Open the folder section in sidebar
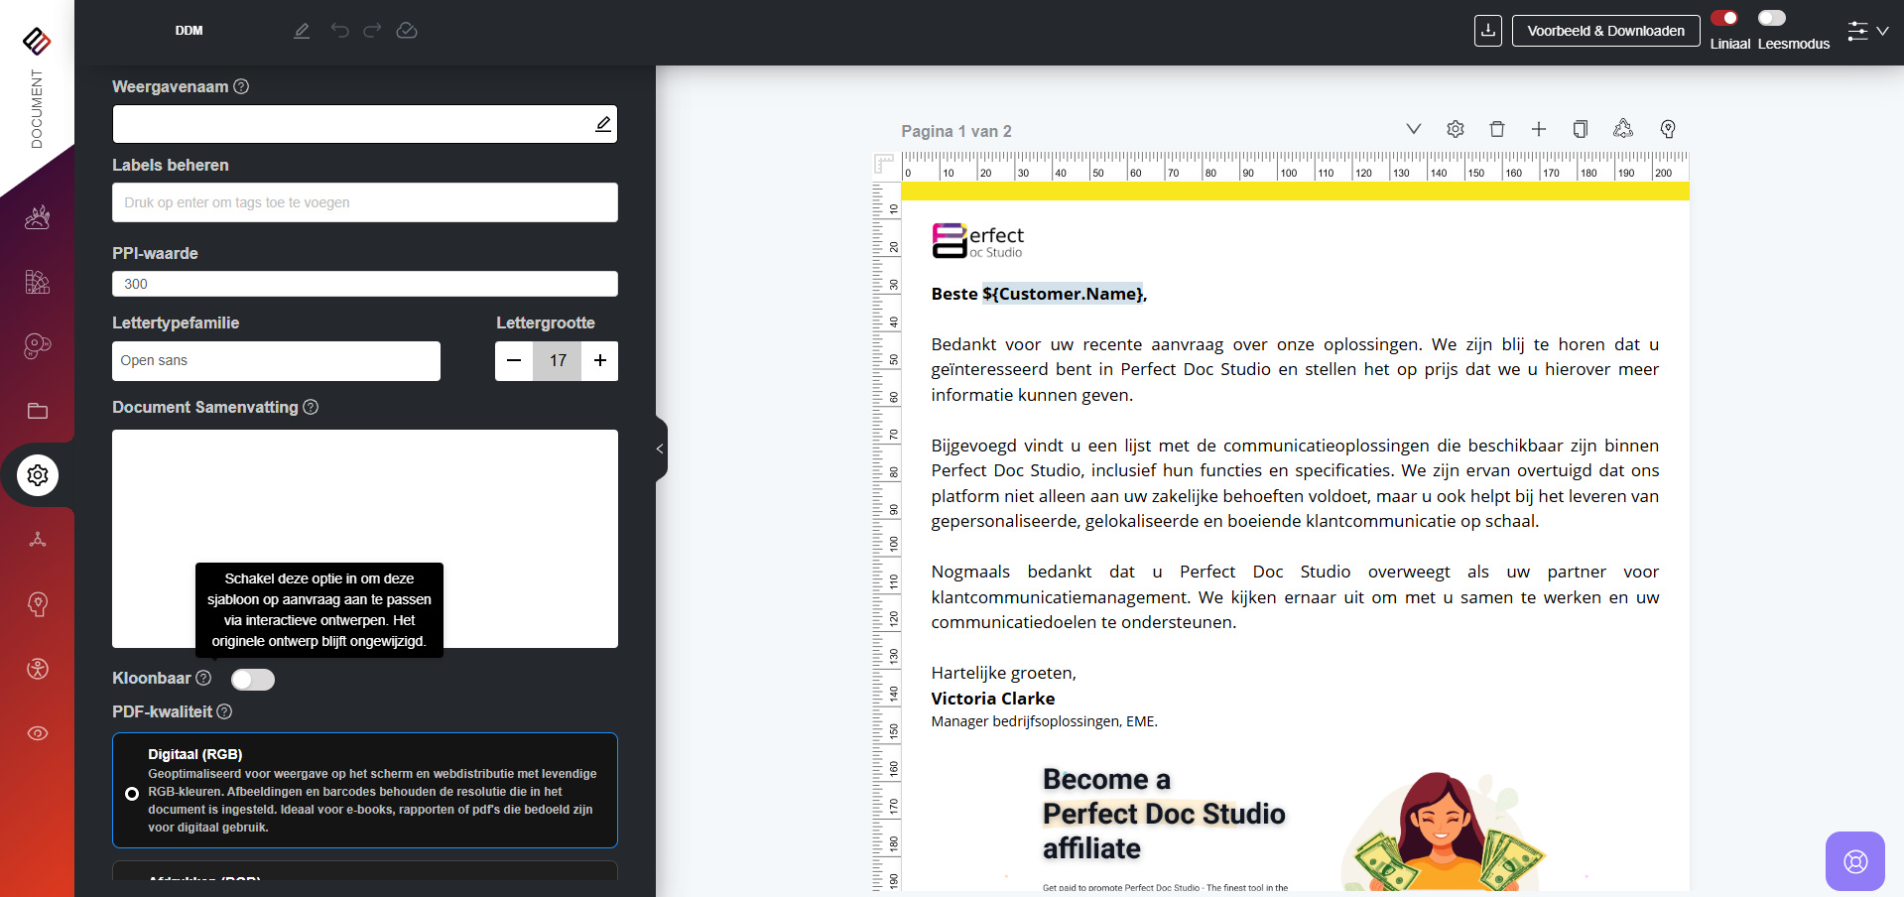Image resolution: width=1904 pixels, height=897 pixels. pos(38,411)
